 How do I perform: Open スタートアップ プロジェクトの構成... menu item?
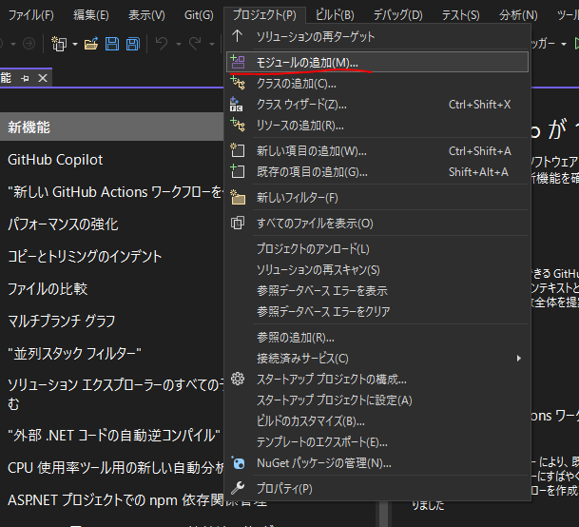click(x=377, y=380)
